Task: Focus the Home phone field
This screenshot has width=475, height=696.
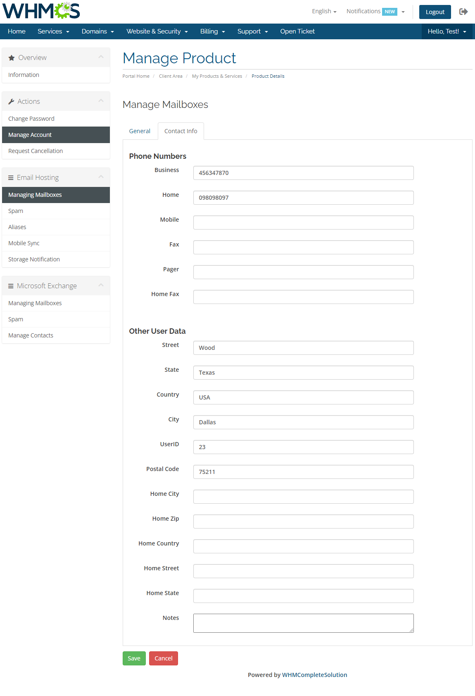Action: click(303, 198)
